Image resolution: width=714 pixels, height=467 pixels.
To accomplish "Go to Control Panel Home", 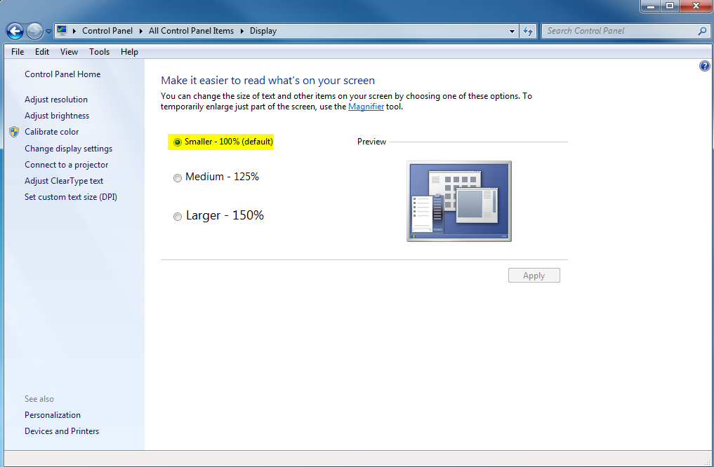I will pyautogui.click(x=62, y=74).
